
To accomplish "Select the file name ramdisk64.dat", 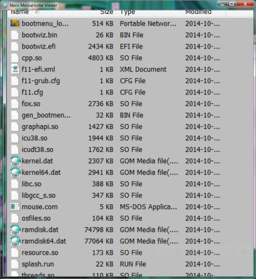I will pos(44,241).
